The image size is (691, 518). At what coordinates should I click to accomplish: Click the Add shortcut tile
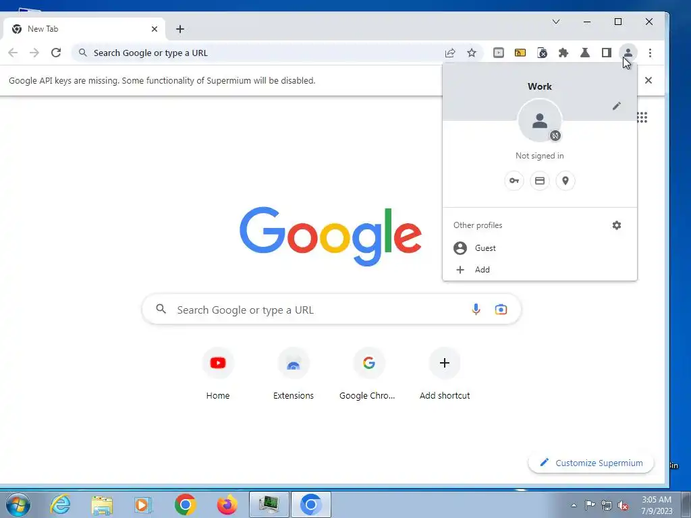click(444, 374)
